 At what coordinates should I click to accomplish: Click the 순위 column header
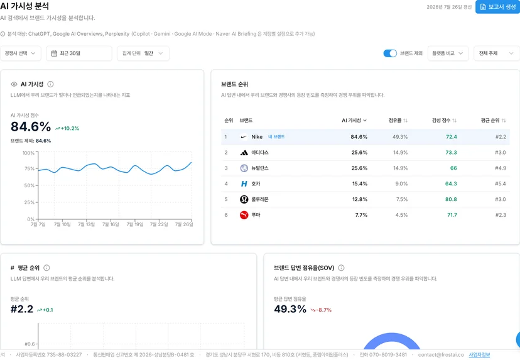[229, 121]
